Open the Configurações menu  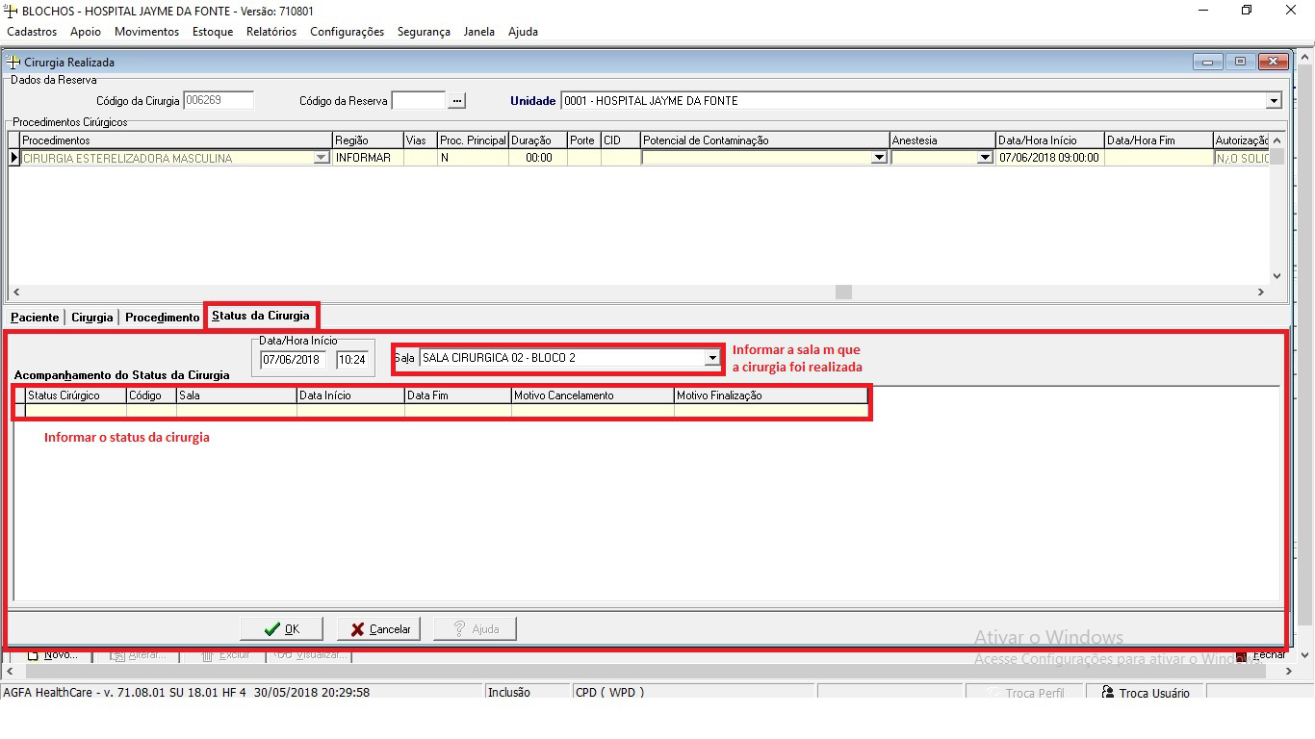347,32
